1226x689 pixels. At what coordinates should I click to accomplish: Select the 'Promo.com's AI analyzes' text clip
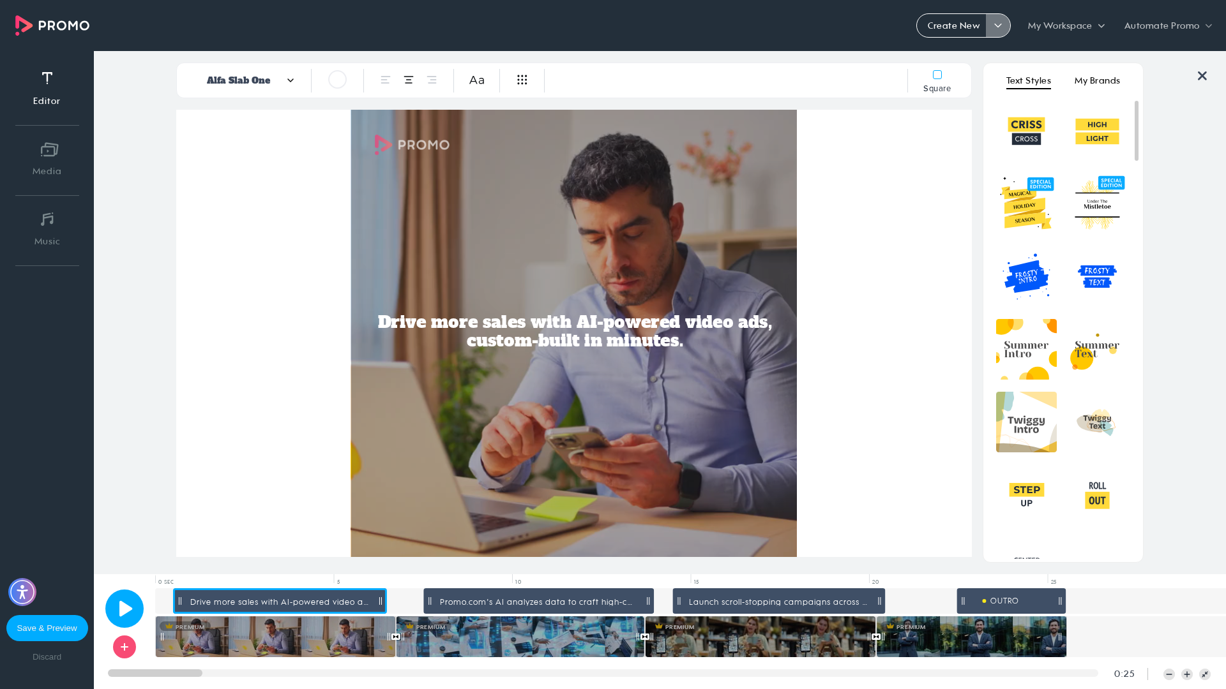[x=538, y=601]
